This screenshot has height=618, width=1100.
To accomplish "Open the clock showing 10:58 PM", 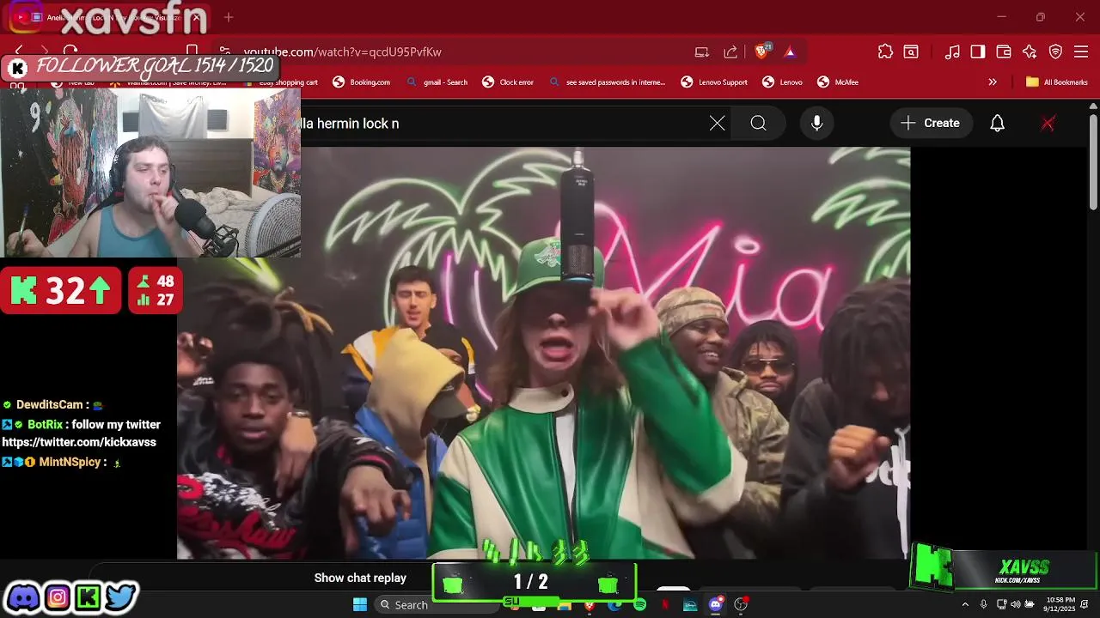I will coord(1060,604).
